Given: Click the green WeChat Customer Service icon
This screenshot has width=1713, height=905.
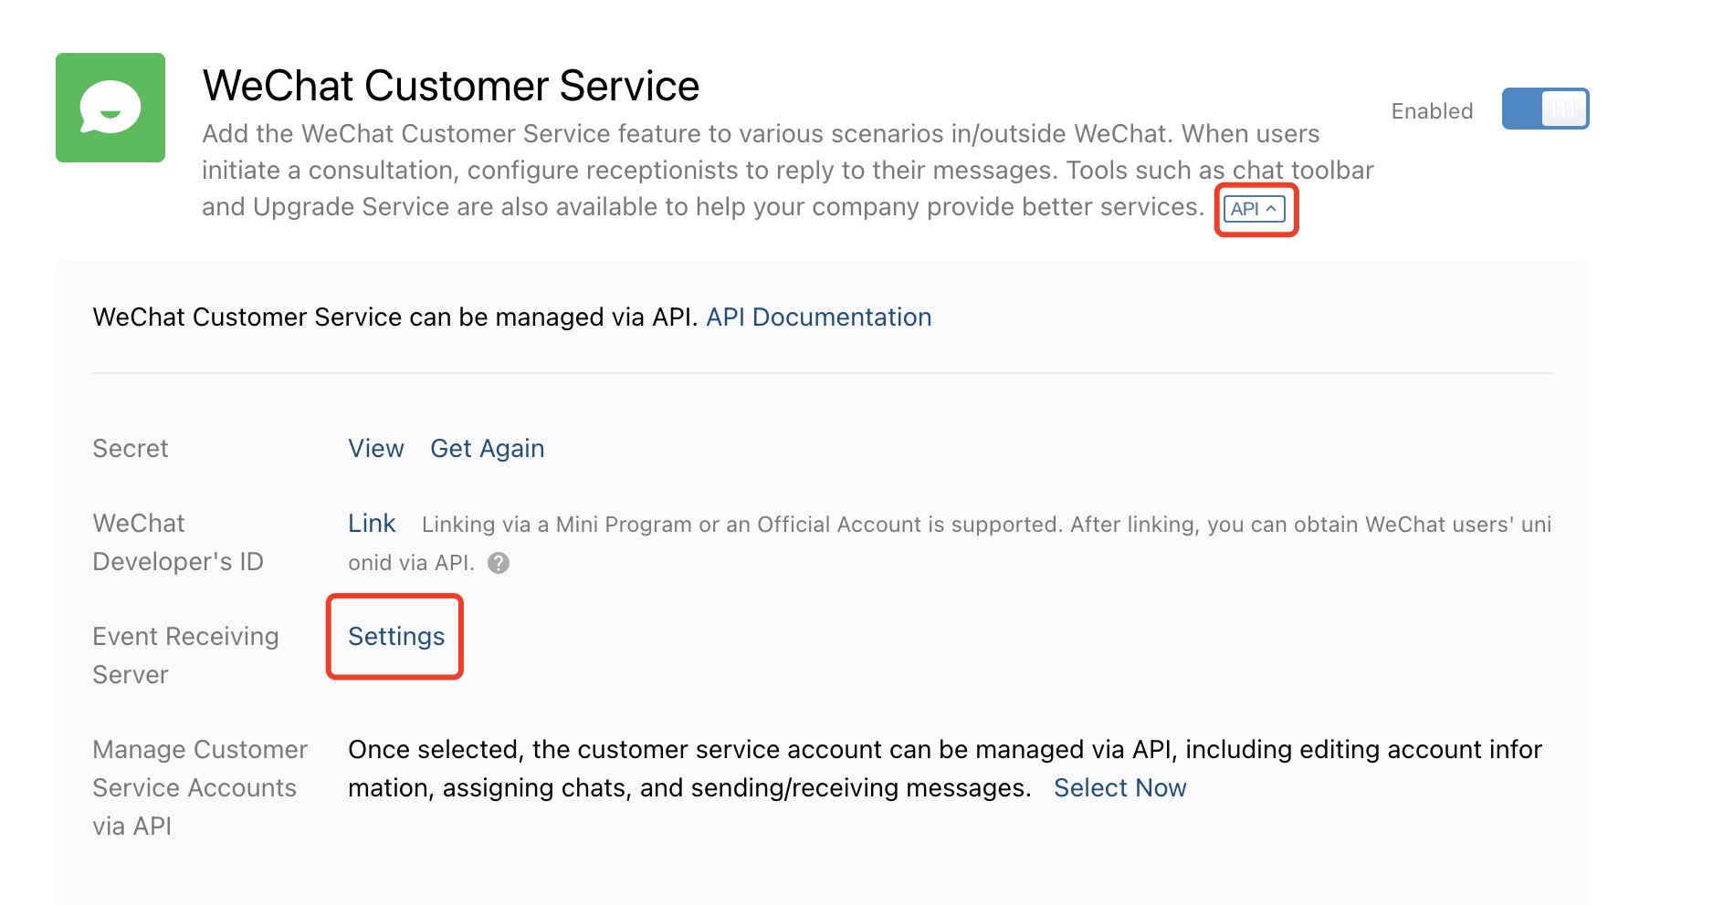Looking at the screenshot, I should click(110, 108).
